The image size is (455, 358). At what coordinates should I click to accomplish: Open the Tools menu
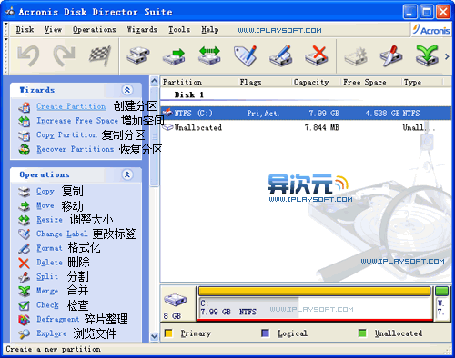click(179, 30)
